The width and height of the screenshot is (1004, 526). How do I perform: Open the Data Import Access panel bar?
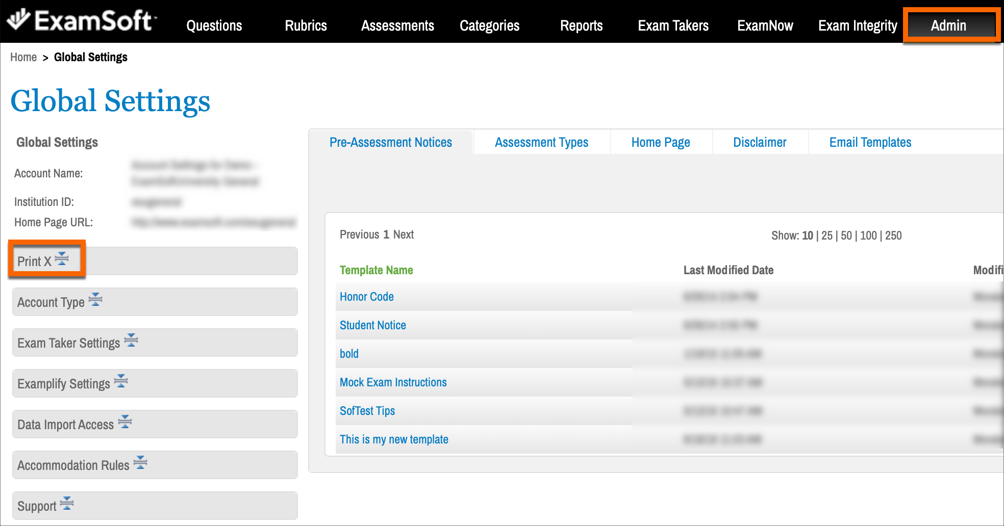tap(155, 424)
